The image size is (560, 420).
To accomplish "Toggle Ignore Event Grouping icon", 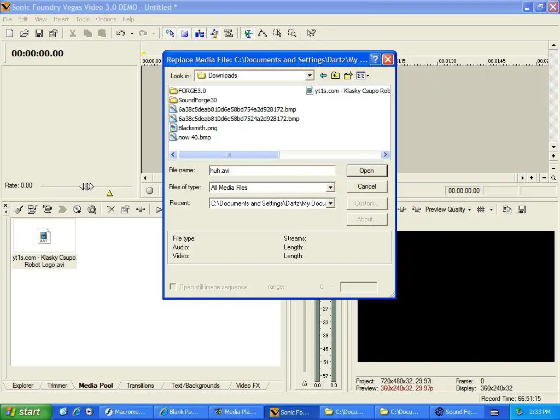I will pos(229,33).
